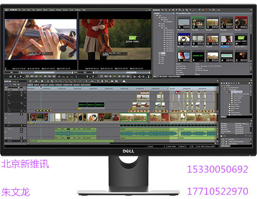
Task: Click the microphone voice-over icon above timeline
Action: tap(102, 82)
